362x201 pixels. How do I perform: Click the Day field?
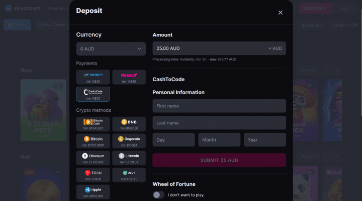point(173,140)
